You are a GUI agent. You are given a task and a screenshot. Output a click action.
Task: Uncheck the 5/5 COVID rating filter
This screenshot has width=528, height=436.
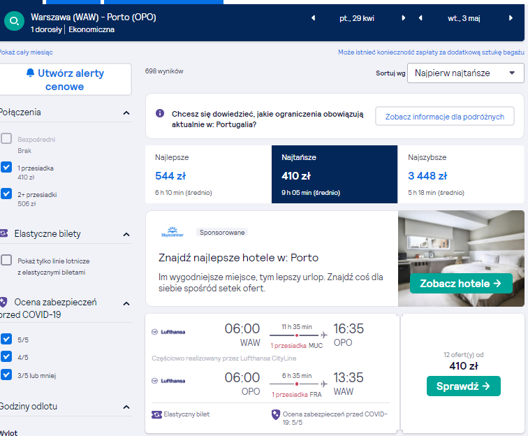[x=6, y=339]
